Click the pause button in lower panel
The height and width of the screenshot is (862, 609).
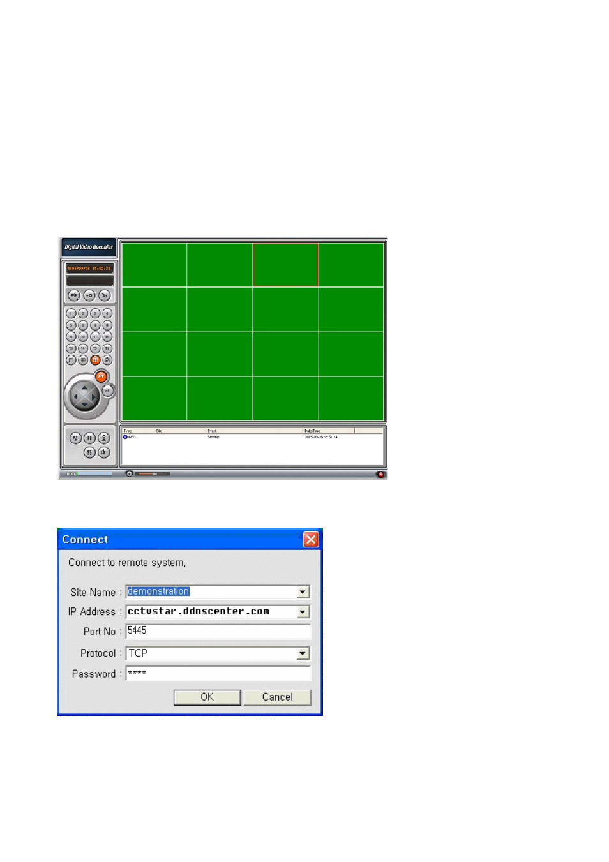pyautogui.click(x=89, y=438)
